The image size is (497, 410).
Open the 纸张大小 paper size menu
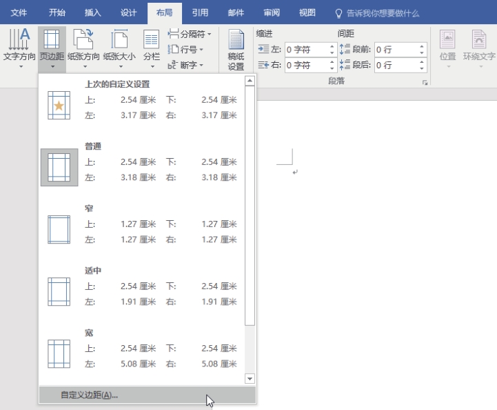(119, 48)
